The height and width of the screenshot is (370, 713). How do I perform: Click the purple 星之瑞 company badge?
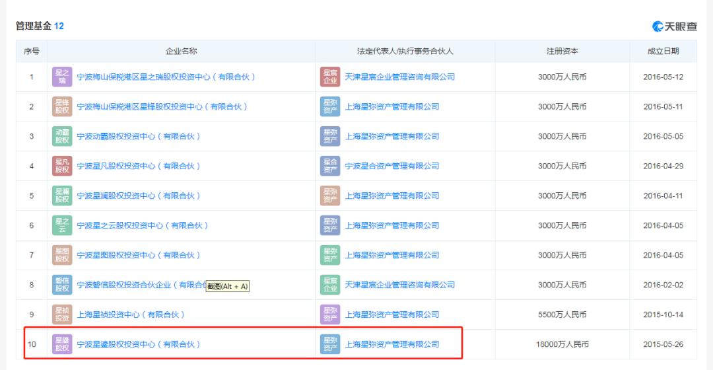click(x=62, y=77)
